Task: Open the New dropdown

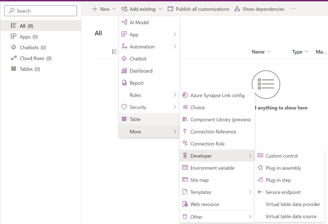Action: [x=104, y=9]
